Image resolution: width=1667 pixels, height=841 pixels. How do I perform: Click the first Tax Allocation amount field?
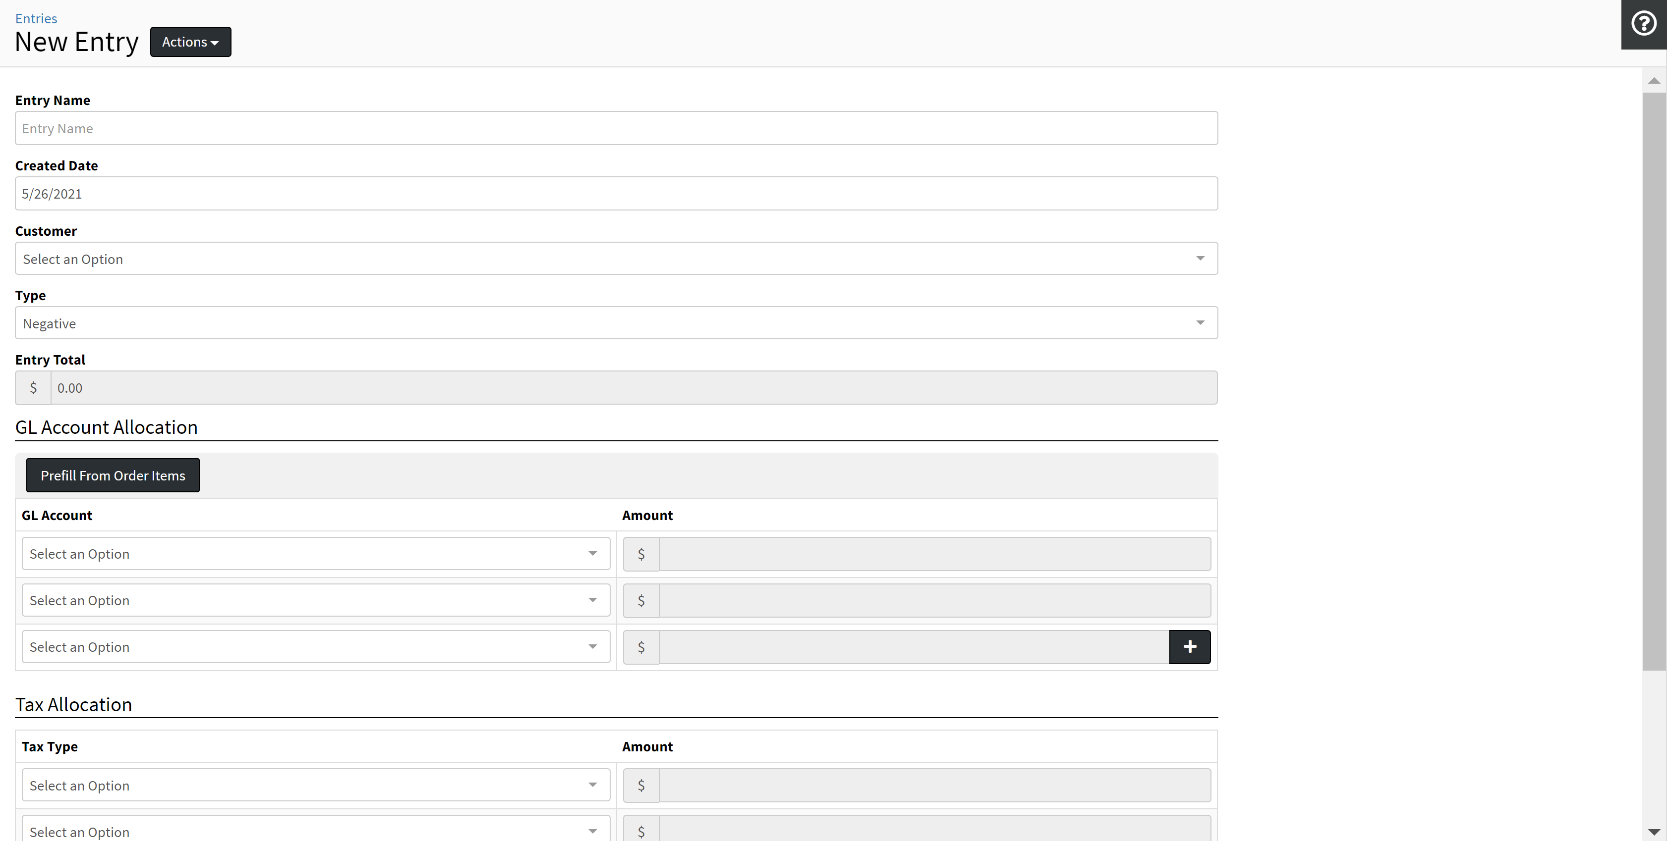click(934, 785)
